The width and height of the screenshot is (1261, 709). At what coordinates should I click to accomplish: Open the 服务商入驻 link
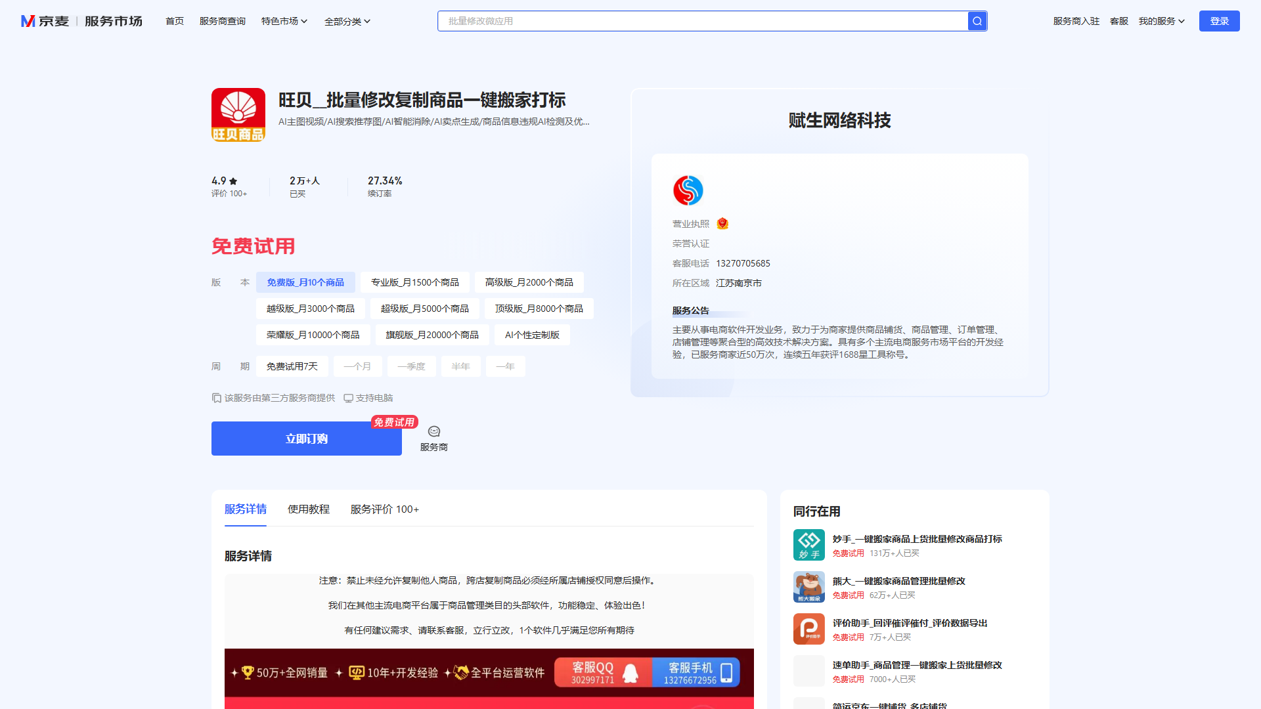point(1076,21)
